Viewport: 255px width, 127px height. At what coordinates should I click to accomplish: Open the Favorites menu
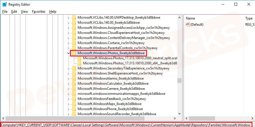39,12
